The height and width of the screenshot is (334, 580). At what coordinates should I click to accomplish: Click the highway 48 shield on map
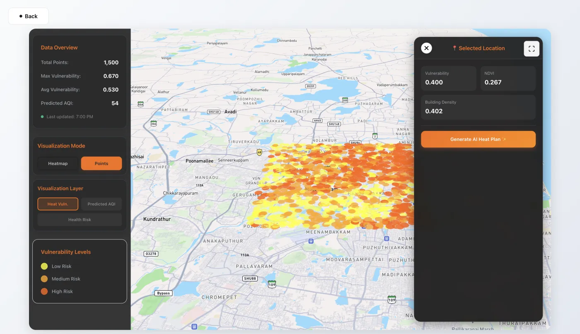259,152
